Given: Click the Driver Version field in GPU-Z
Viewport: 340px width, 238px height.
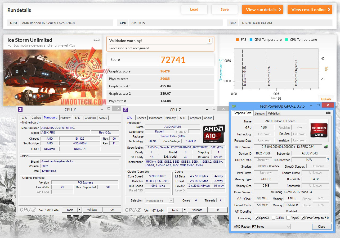Looking at the screenshot, I should point(291,192).
